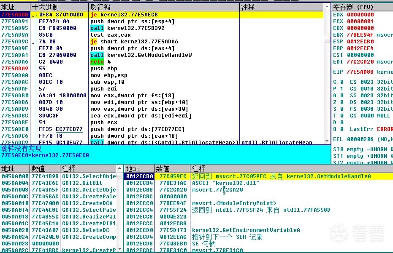Screen dimensions: 393x253
Task: Select the push ebp instruction
Action: [x=104, y=69]
